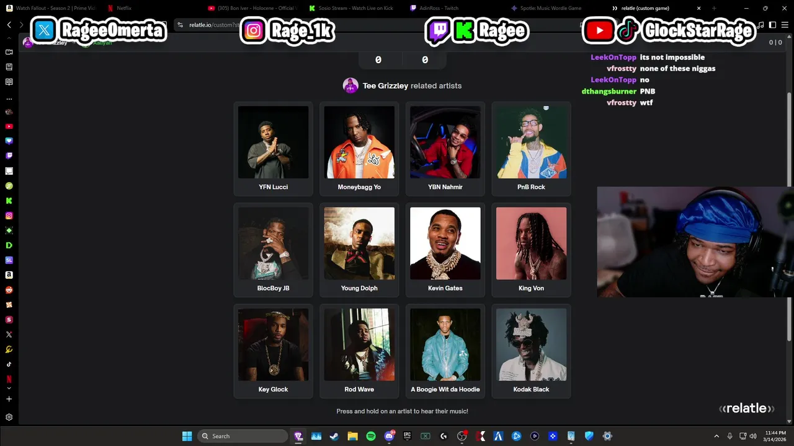The image size is (794, 446).
Task: Close the relatle (custom game) tab
Action: point(699,8)
